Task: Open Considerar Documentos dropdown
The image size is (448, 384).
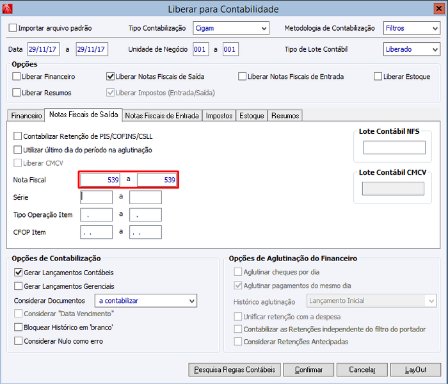Action: (146, 301)
